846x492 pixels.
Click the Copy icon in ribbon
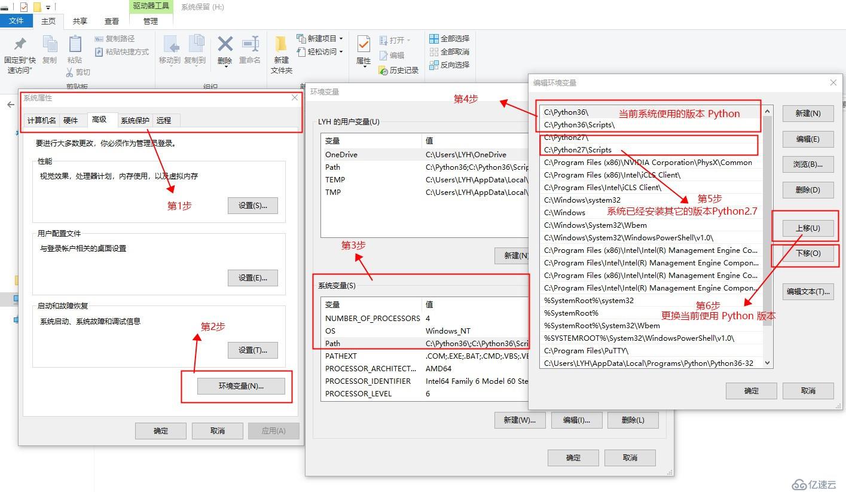(50, 45)
